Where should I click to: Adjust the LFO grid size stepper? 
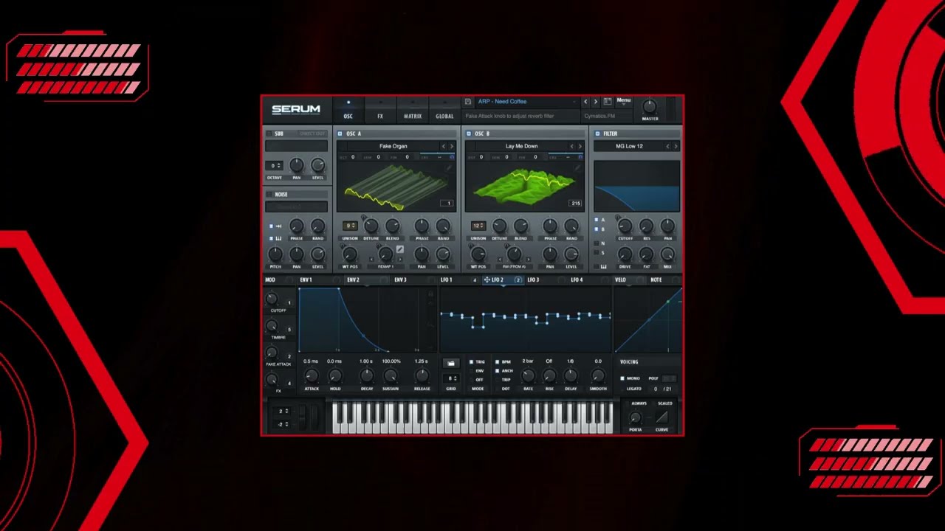[451, 378]
